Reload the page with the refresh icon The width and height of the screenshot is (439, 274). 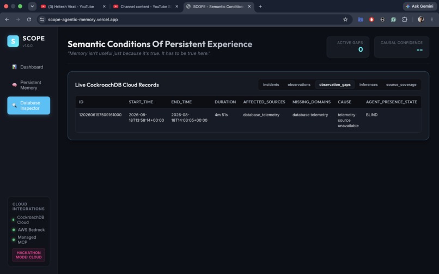[29, 20]
